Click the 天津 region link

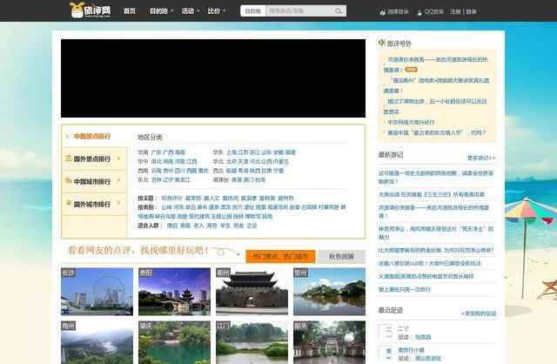(x=243, y=162)
